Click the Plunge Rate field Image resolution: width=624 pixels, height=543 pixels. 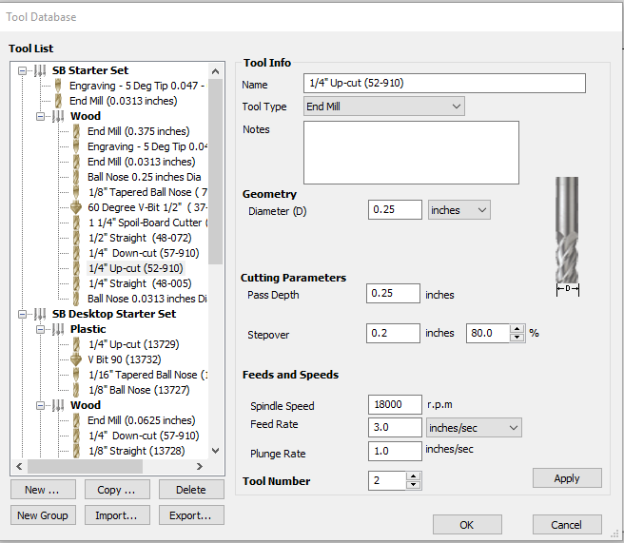[x=395, y=451]
